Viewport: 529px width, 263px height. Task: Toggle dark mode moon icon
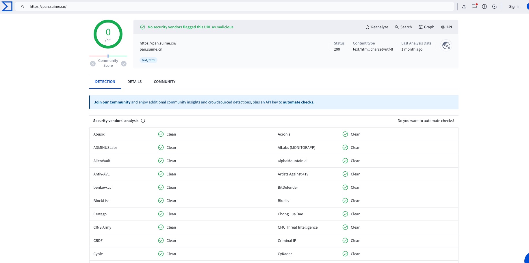494,6
